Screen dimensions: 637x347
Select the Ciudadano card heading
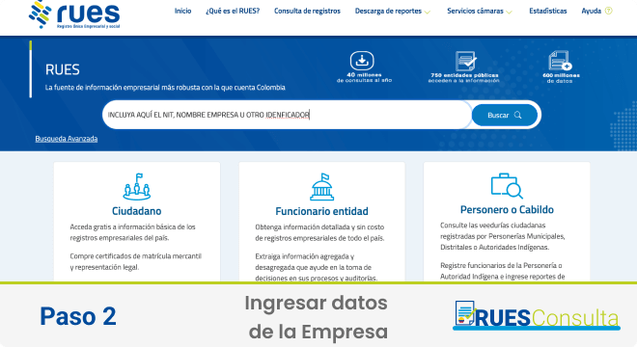[136, 211]
